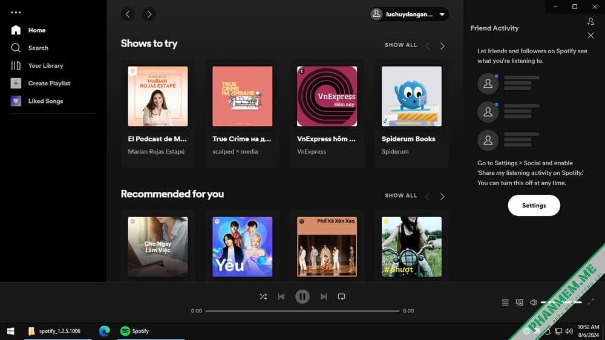This screenshot has width=605, height=340.
Task: Open VnExpress hôm nay cover
Action: click(327, 96)
